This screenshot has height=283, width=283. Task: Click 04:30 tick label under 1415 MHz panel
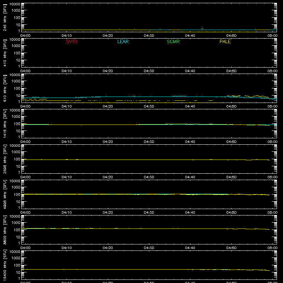point(149,142)
